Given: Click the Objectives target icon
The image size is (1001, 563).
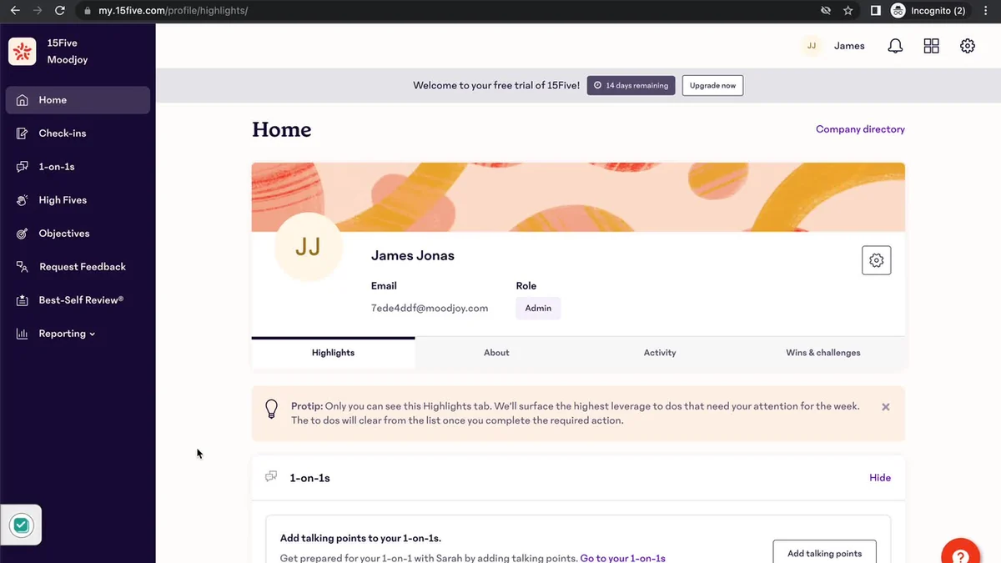Looking at the screenshot, I should click(23, 234).
